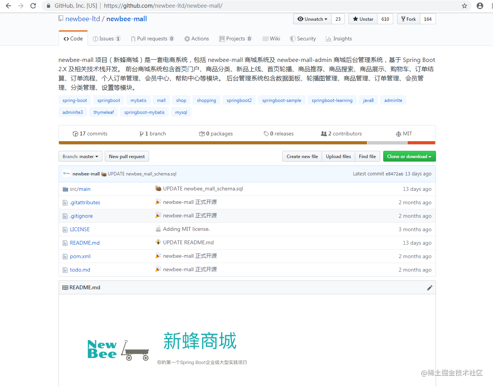This screenshot has height=387, width=493.
Task: Click Find file button
Action: click(367, 157)
